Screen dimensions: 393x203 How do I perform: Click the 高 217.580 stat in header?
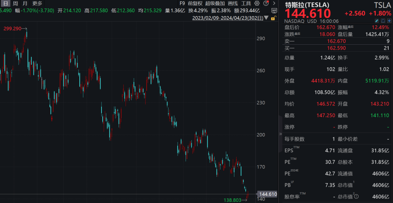[96, 11]
